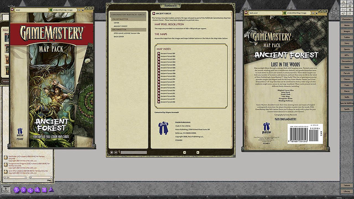
Task: Toggle the lock on the back cover window
Action: tap(316, 13)
